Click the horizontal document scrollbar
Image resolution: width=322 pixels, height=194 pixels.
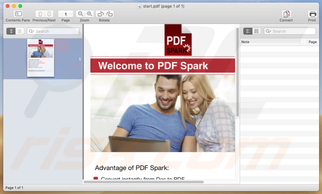[143, 182]
